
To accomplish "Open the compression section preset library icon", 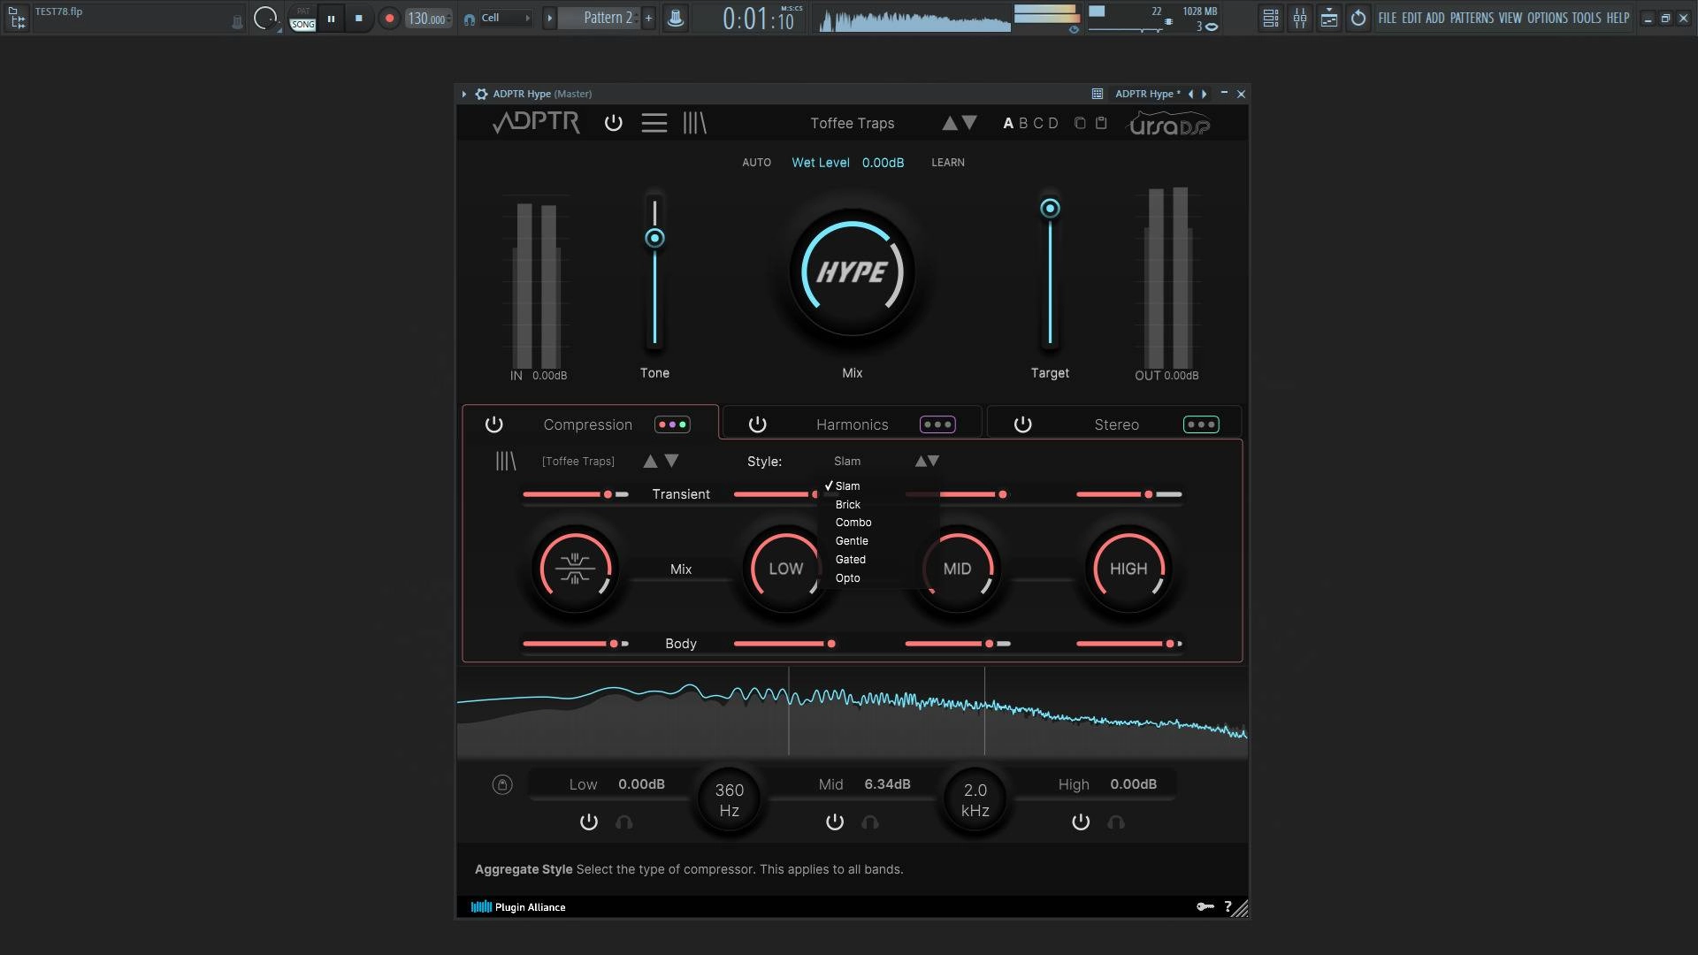I will (x=505, y=461).
